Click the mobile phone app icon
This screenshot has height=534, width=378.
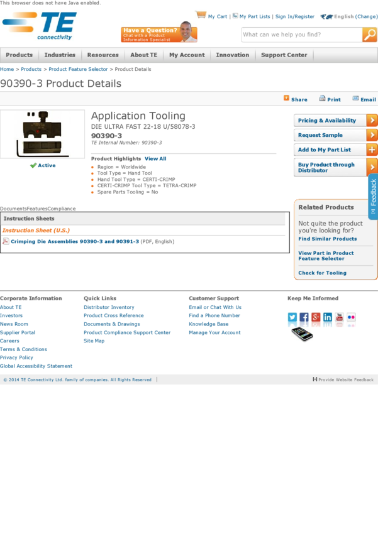point(303,334)
